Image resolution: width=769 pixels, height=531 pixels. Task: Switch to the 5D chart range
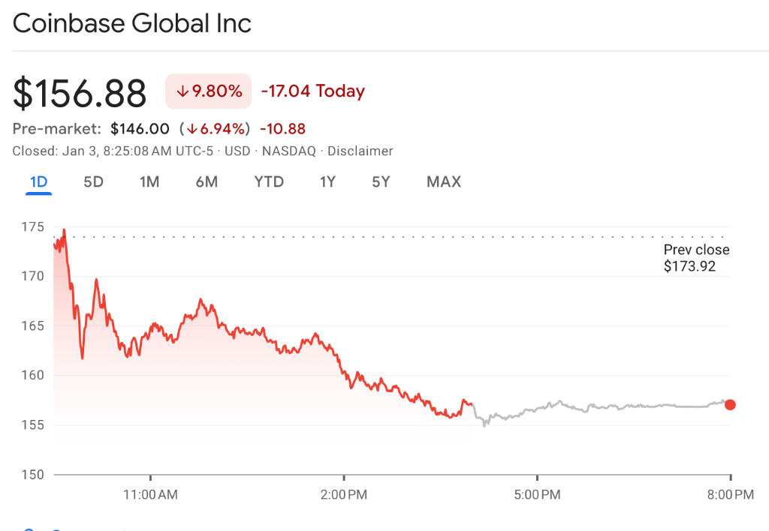[x=93, y=181]
